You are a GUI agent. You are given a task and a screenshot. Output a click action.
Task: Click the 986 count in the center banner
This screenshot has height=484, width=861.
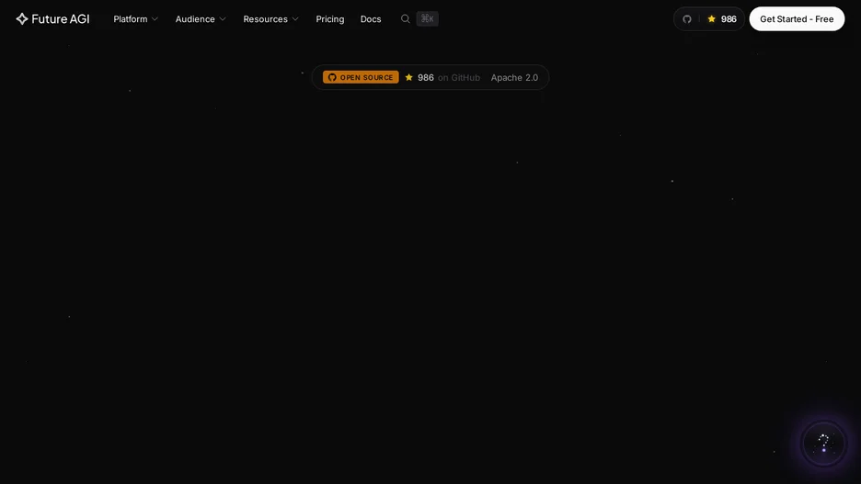click(426, 78)
